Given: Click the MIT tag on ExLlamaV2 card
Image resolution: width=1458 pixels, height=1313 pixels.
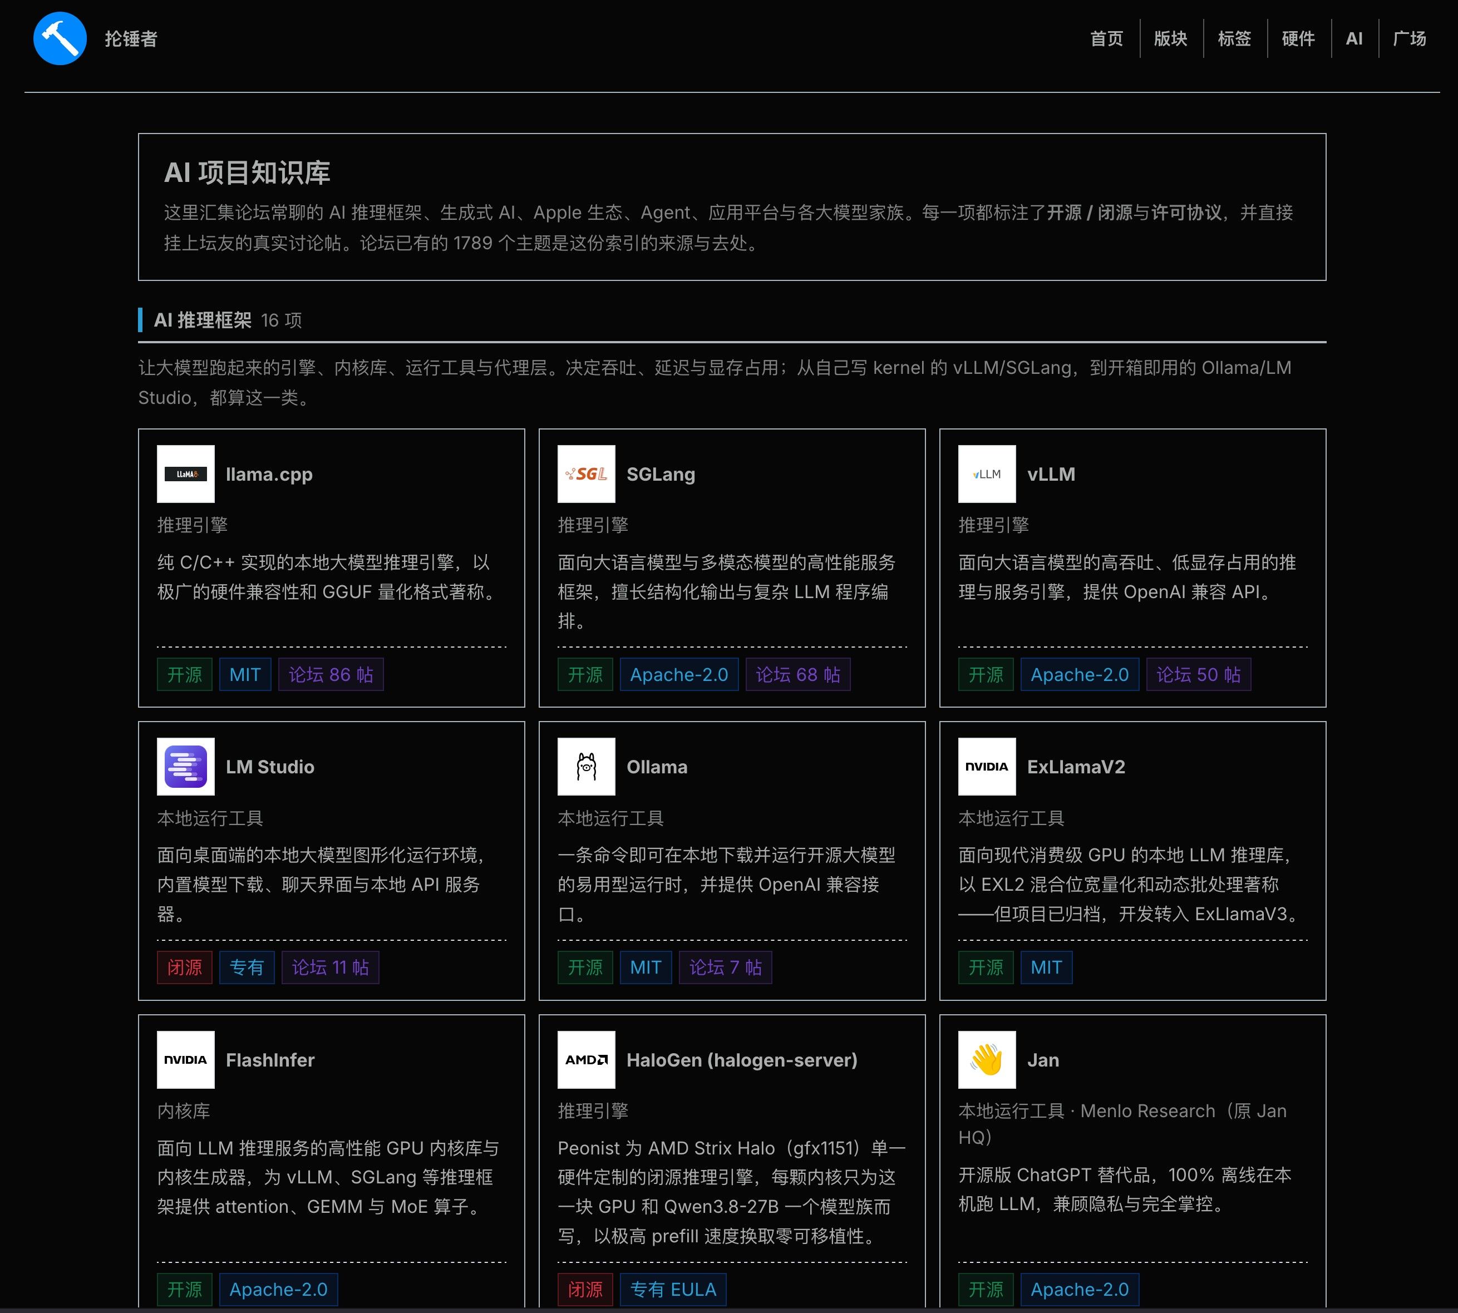Looking at the screenshot, I should click(1046, 968).
